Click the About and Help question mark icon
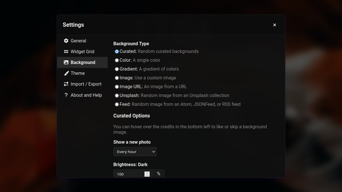Screen dimensions: 342x192 point(66,95)
